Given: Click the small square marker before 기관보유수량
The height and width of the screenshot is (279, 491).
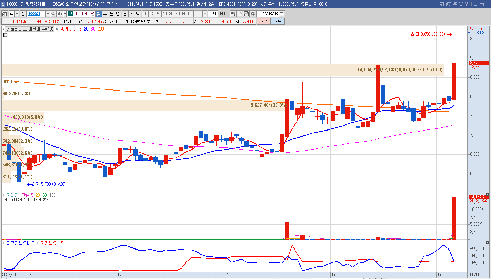Looking at the screenshot, I should 38,243.
